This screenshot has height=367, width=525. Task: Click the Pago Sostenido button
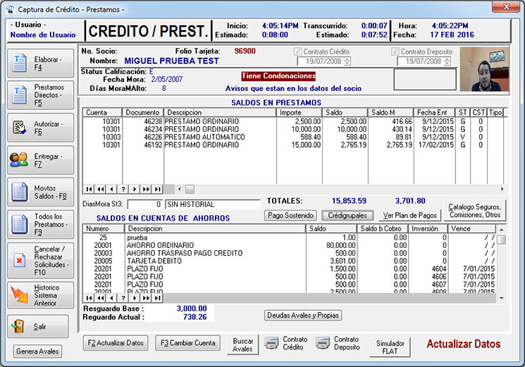tap(290, 215)
